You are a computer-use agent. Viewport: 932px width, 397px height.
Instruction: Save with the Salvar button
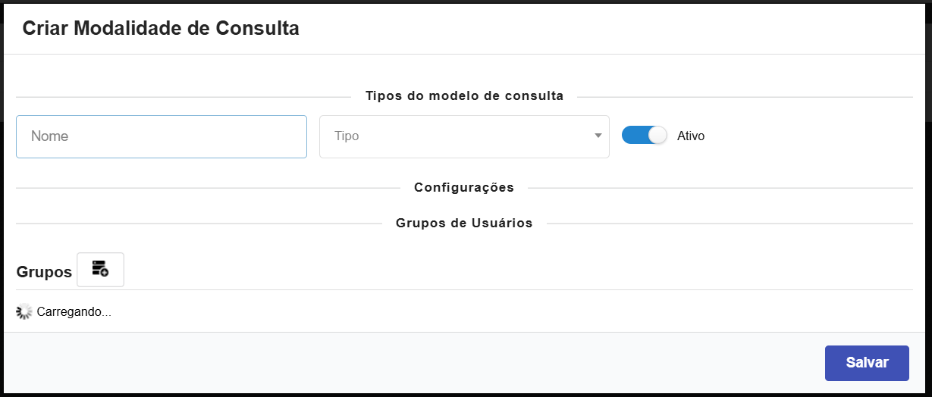[867, 362]
